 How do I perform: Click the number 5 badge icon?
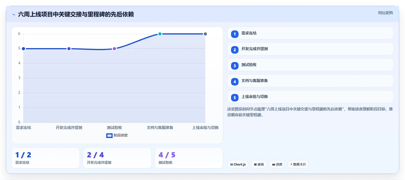click(x=235, y=98)
